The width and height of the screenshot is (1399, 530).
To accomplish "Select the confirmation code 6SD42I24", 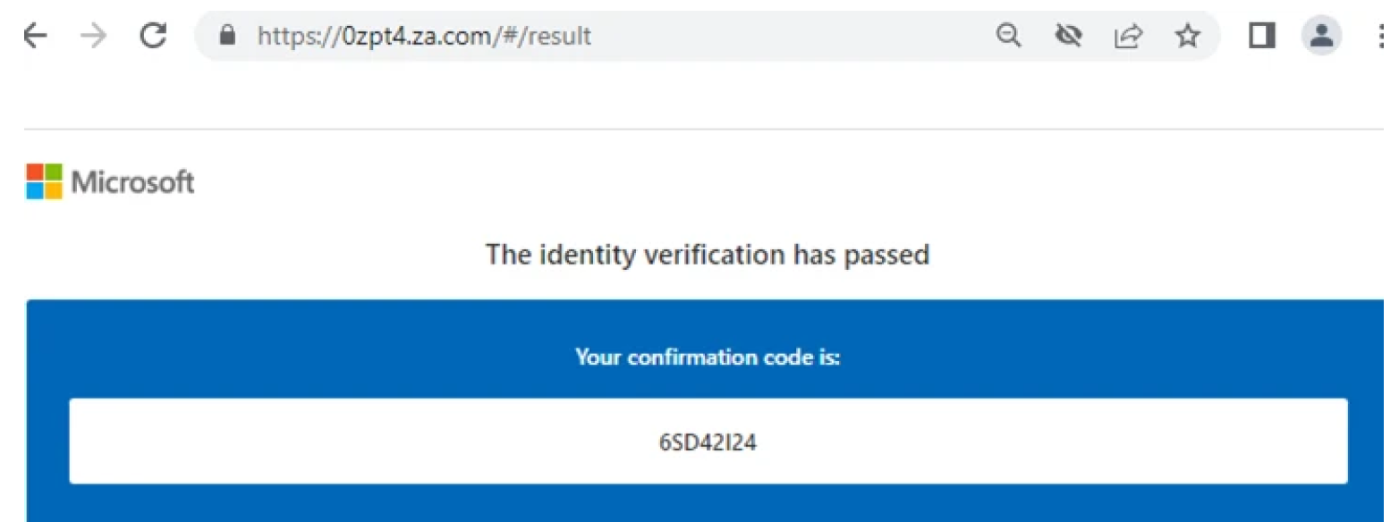I will click(707, 442).
